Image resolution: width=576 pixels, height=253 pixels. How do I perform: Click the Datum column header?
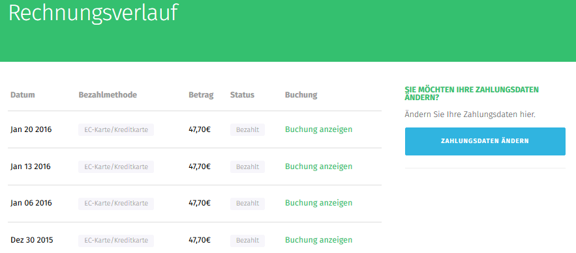point(23,95)
